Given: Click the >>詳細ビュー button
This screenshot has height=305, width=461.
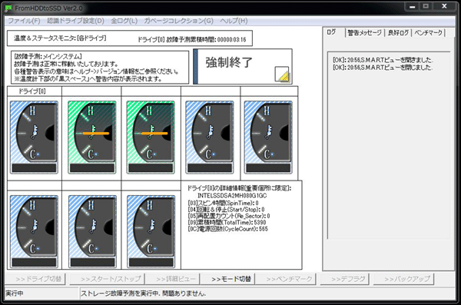Looking at the screenshot, I should pyautogui.click(x=173, y=279).
